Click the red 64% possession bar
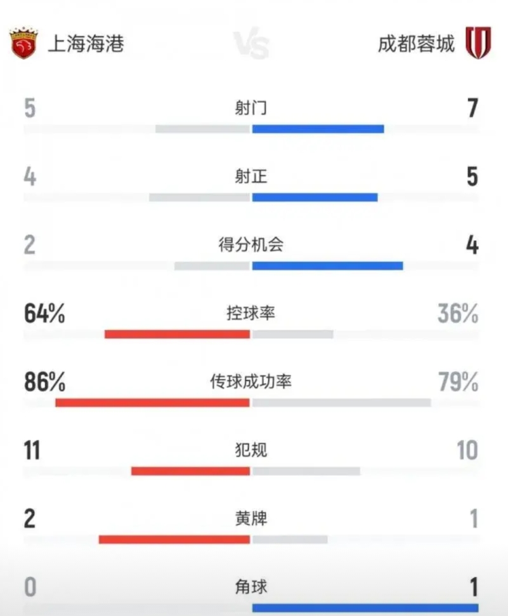This screenshot has height=616, width=508. click(x=178, y=334)
